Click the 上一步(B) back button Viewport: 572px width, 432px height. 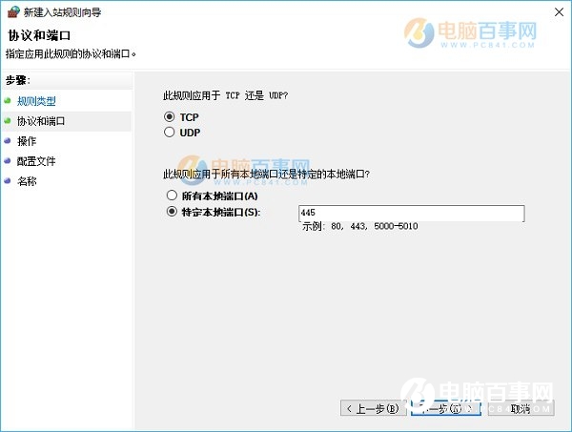click(373, 408)
